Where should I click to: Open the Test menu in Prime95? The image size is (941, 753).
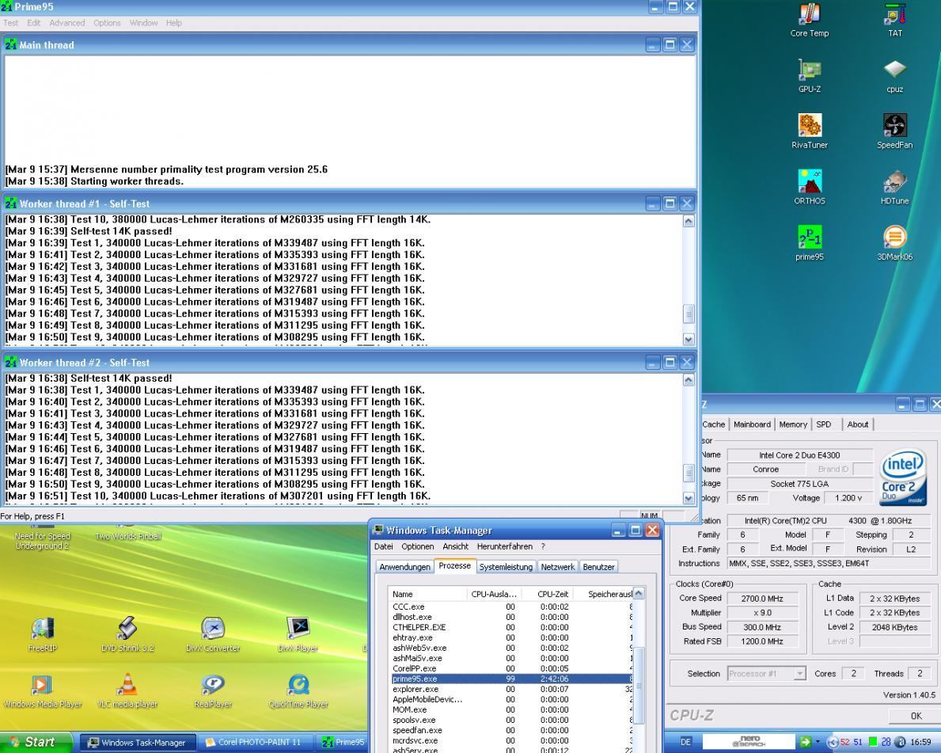pyautogui.click(x=11, y=23)
